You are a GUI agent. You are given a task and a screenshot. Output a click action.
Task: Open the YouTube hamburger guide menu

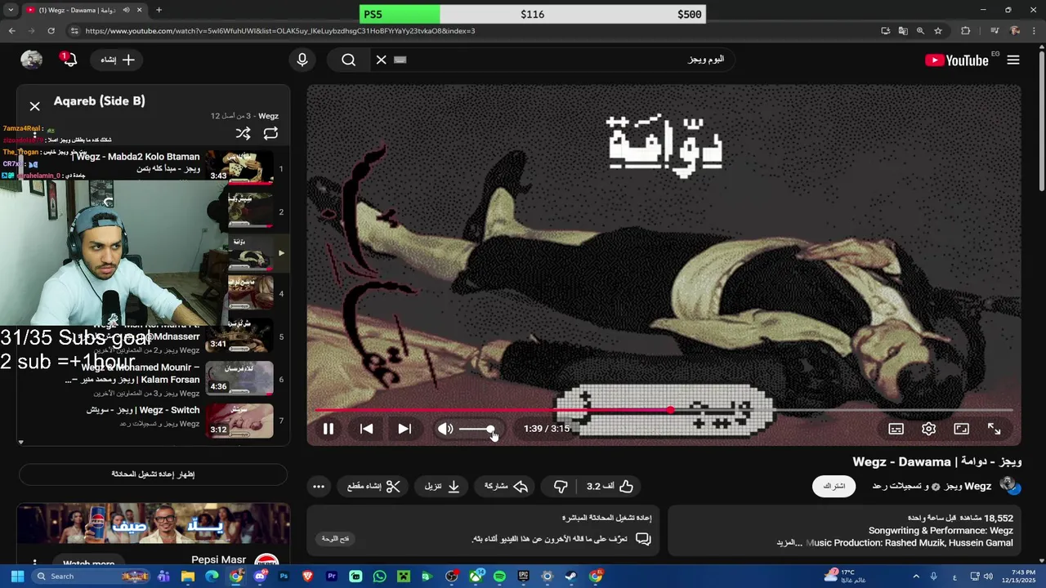pos(1013,60)
